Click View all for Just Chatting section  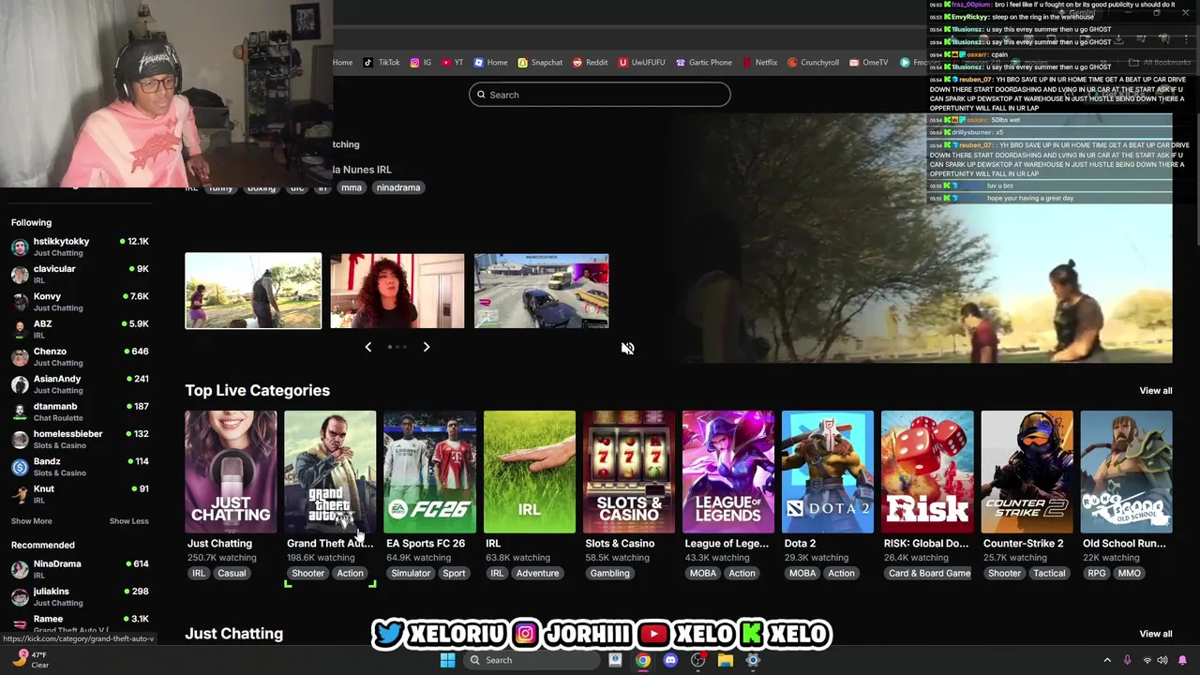coord(1155,634)
